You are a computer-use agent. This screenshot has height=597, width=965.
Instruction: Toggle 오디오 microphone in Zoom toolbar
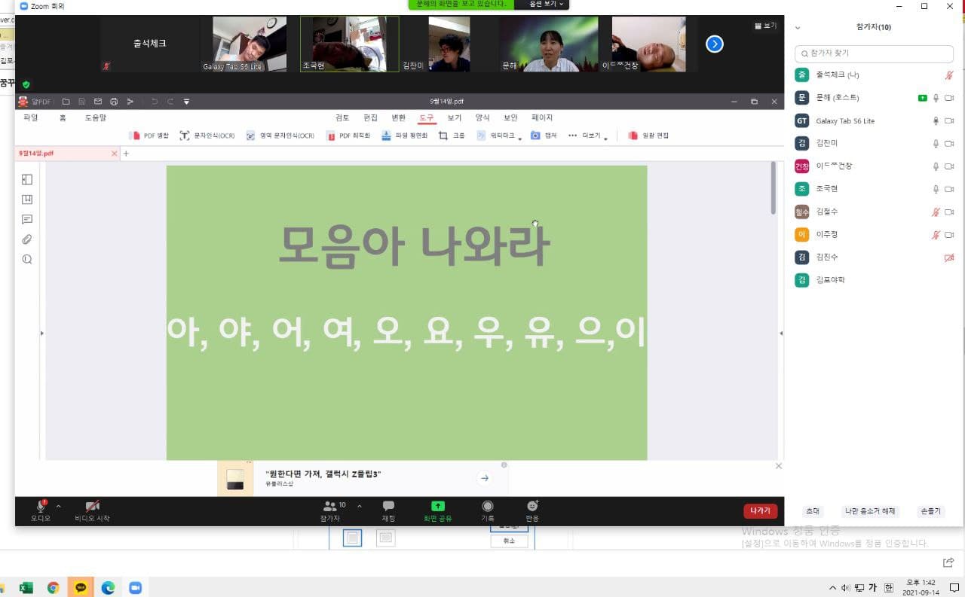[x=41, y=511]
